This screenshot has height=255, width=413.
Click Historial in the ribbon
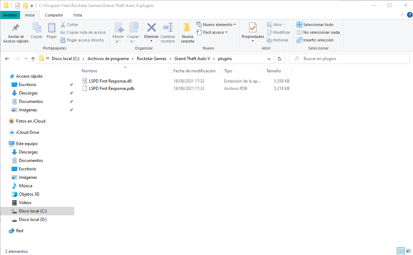277,40
